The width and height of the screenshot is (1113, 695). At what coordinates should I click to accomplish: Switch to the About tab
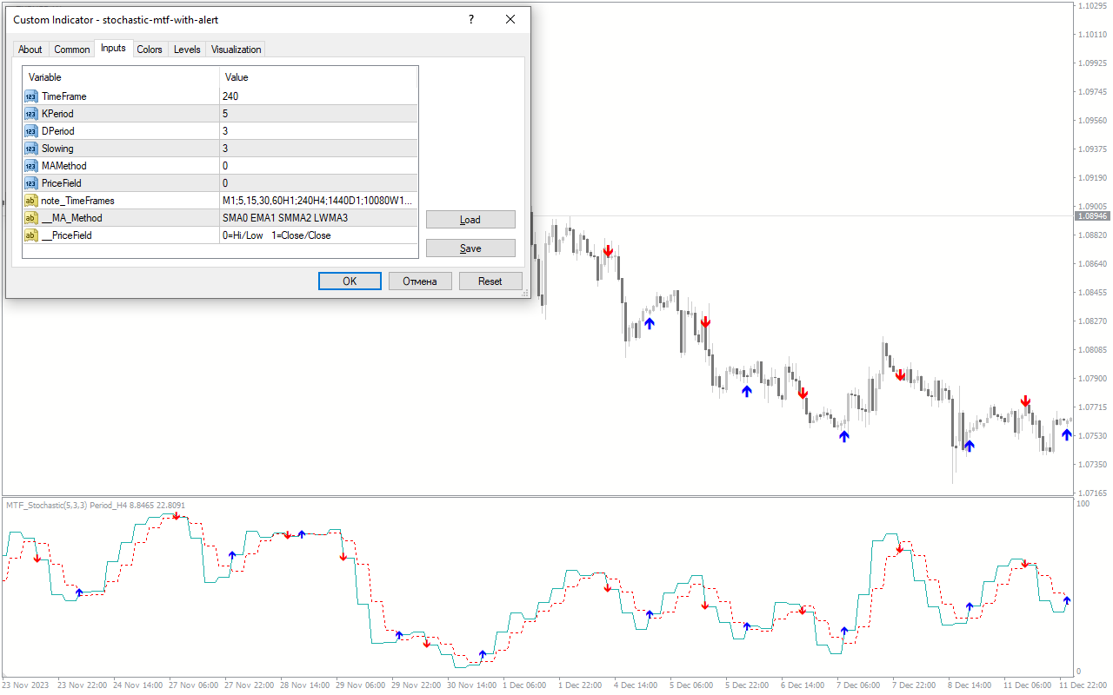30,50
